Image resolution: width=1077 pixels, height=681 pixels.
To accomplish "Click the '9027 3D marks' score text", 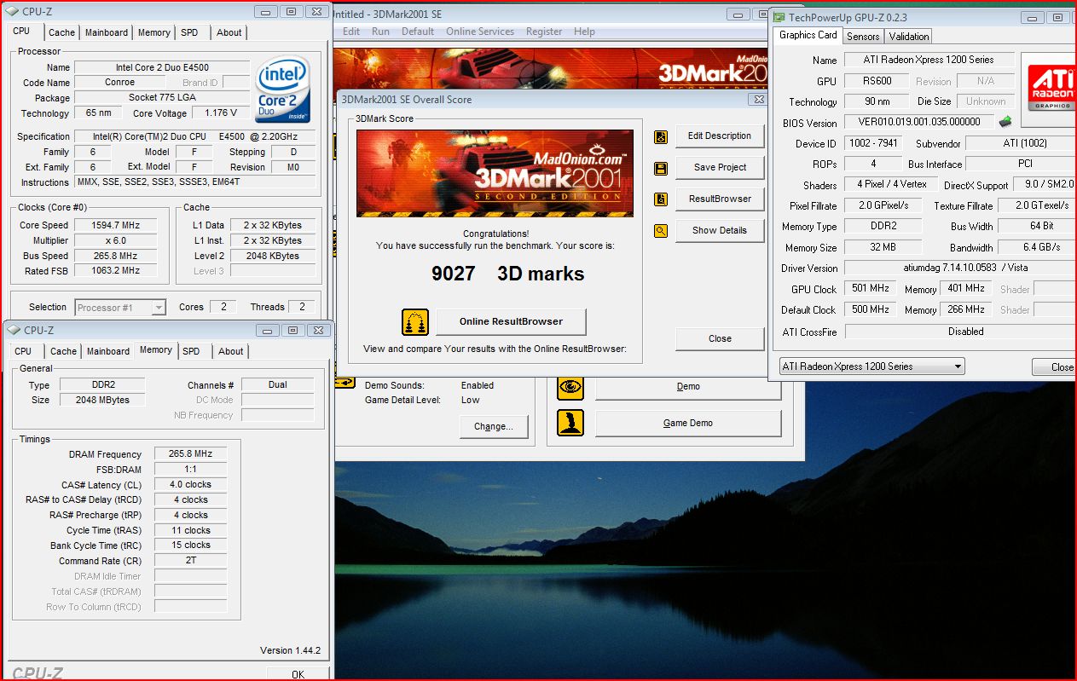I will coord(508,274).
